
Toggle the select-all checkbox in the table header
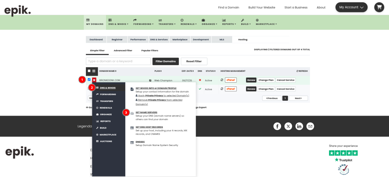89,71
